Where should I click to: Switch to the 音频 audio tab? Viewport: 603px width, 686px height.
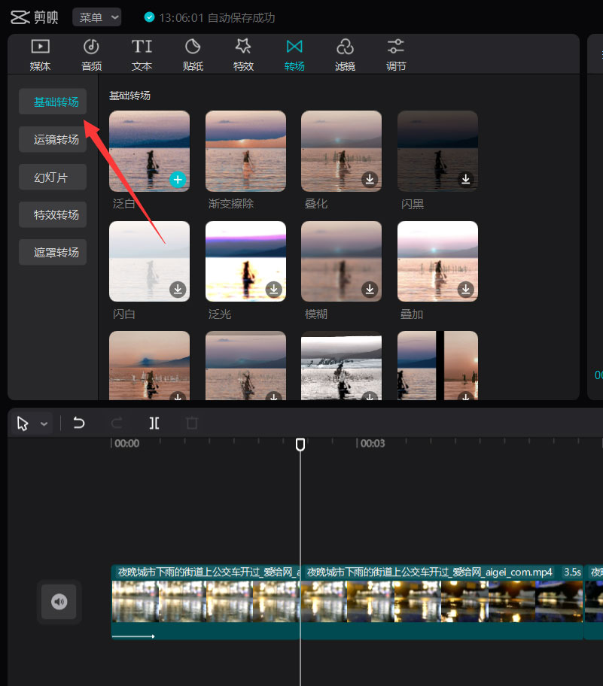tap(90, 53)
